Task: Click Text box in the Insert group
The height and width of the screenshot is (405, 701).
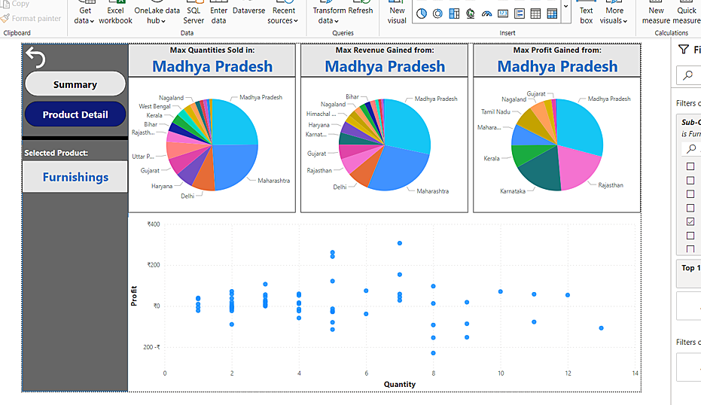Action: (x=586, y=15)
